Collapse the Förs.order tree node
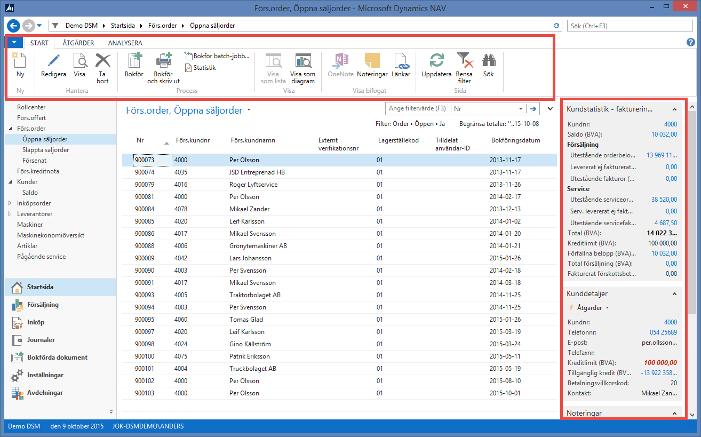Viewport: 701px width, 437px height. coord(11,129)
